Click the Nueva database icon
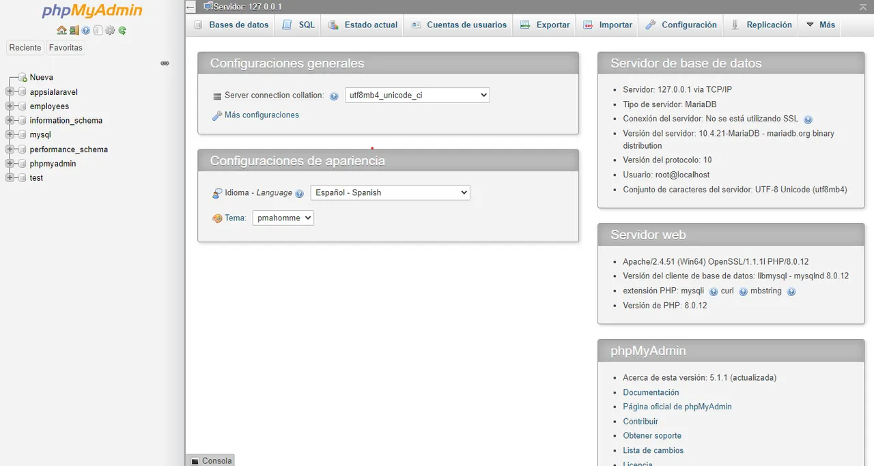The height and width of the screenshot is (466, 874). pos(23,77)
